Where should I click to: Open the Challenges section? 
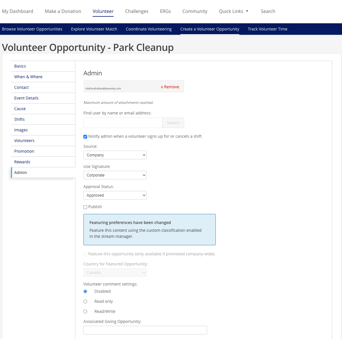[x=137, y=11]
